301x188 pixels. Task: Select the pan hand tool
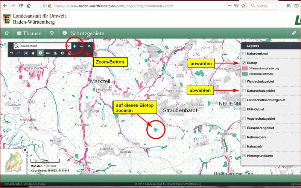coord(33,53)
